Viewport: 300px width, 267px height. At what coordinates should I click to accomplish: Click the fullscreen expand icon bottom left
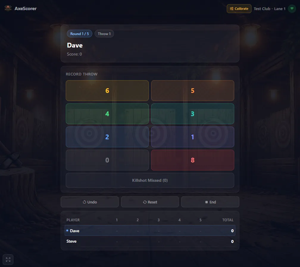(x=8, y=259)
